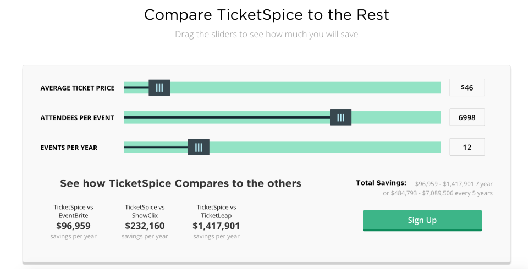
Task: Click the five-year savings range text
Action: (x=438, y=193)
